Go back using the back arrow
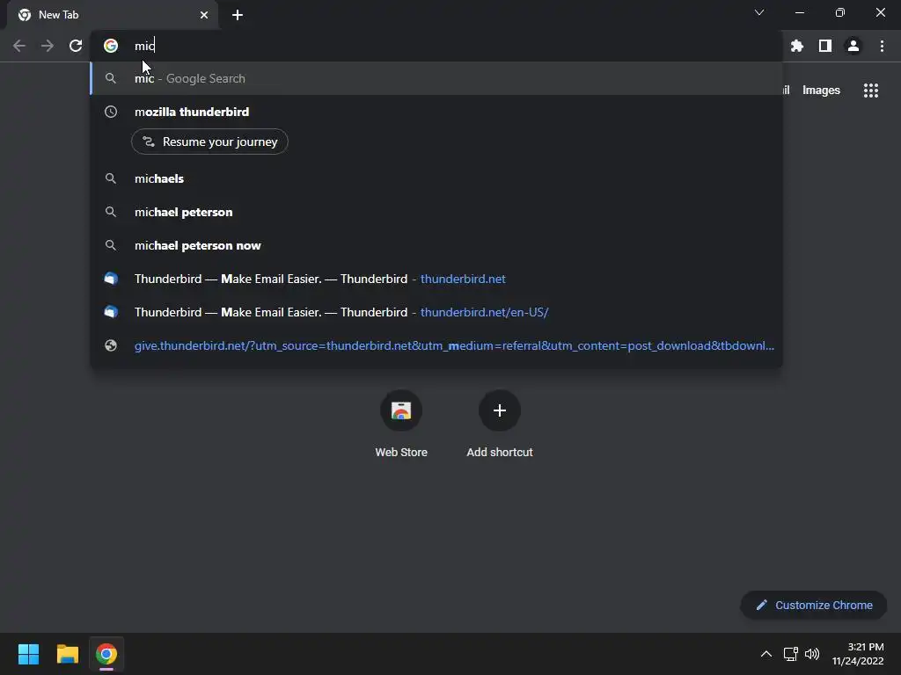 coord(19,46)
